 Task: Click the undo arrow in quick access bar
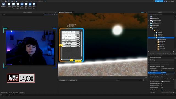click(8, 1)
